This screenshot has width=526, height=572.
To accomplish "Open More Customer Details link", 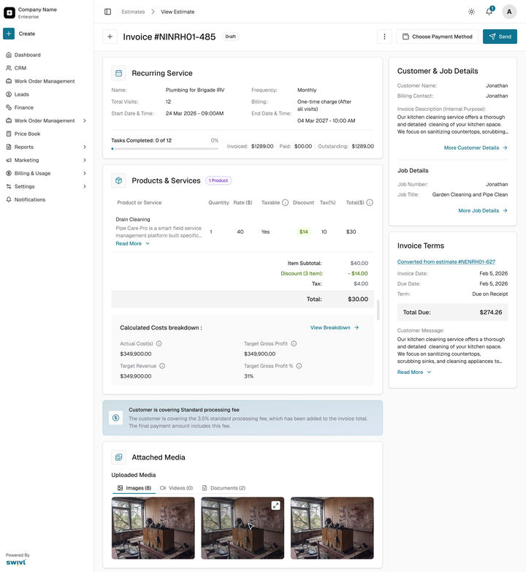I will tap(476, 148).
